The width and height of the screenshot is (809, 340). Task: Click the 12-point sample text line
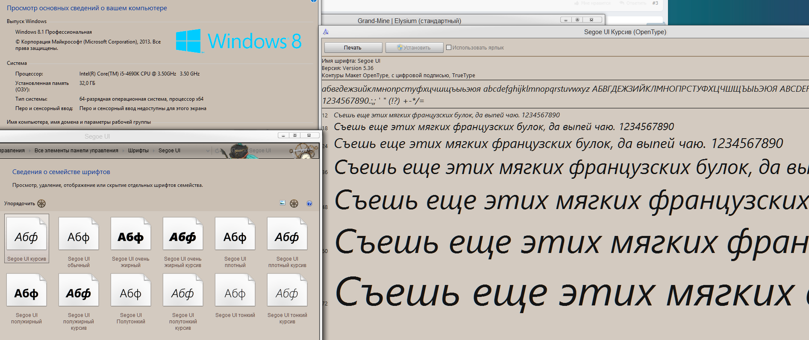[x=447, y=115]
